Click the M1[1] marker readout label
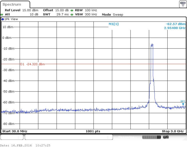187x151 pixels. (x=113, y=24)
